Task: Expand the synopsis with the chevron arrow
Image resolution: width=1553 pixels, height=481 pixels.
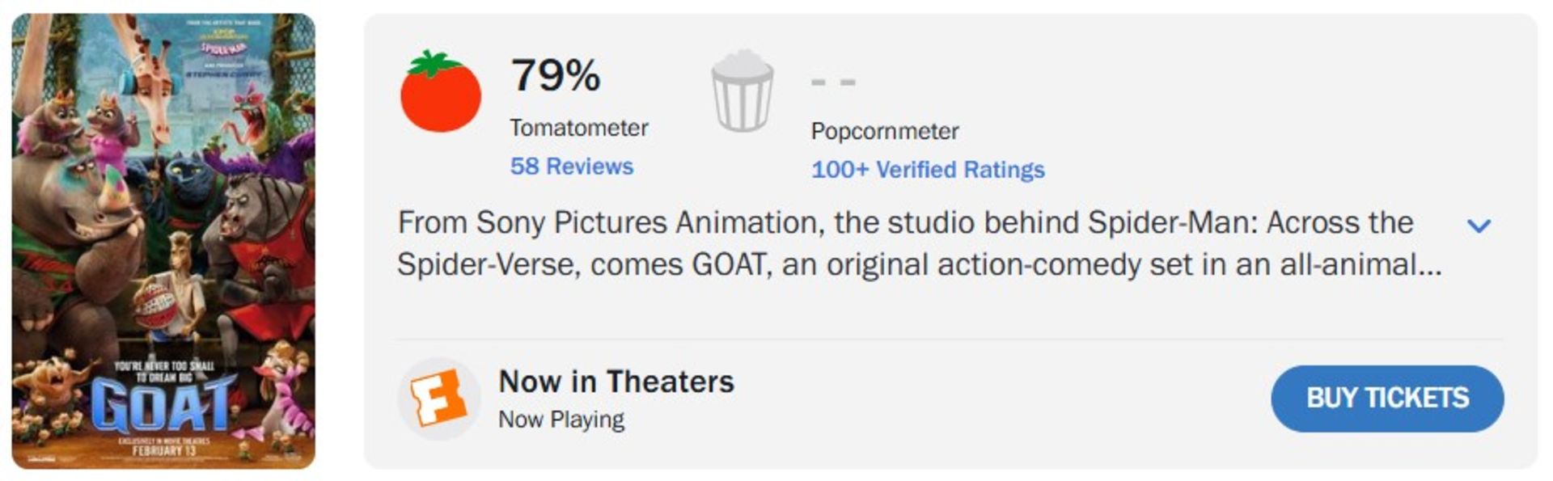Action: [1479, 226]
